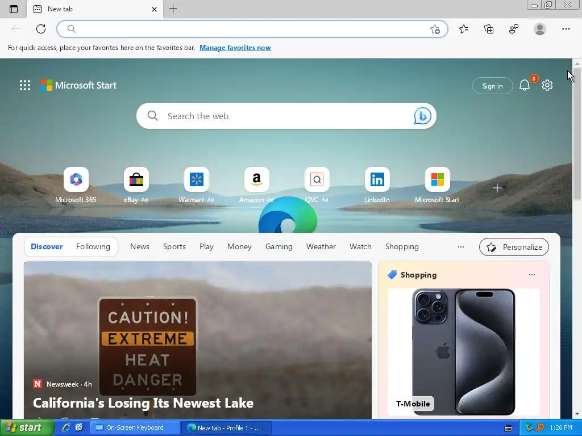This screenshot has height=436, width=582.
Task: Open page settings gear icon
Action: click(x=547, y=85)
